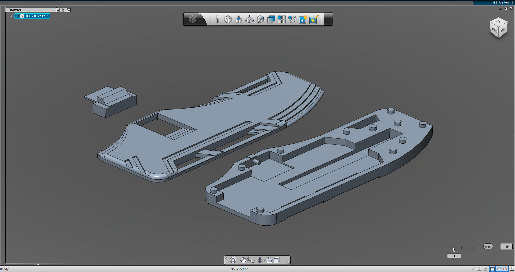Toggle the grid plane status icon
515x272 pixels.
[x=499, y=269]
